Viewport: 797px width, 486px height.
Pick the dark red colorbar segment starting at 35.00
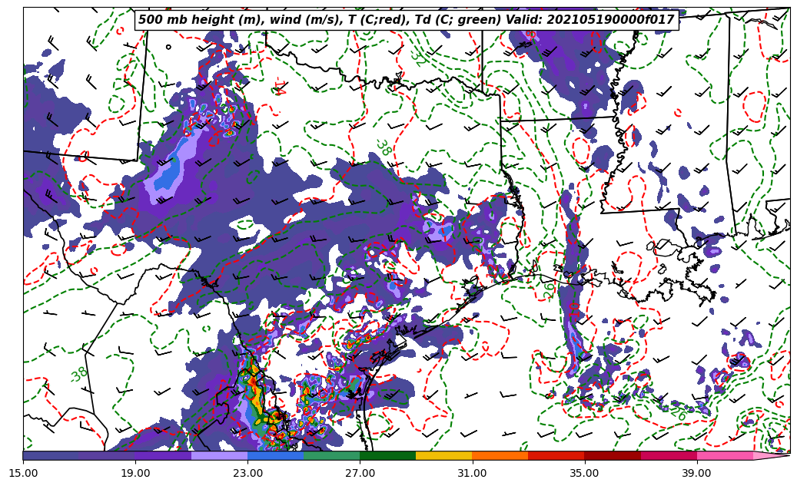613,455
